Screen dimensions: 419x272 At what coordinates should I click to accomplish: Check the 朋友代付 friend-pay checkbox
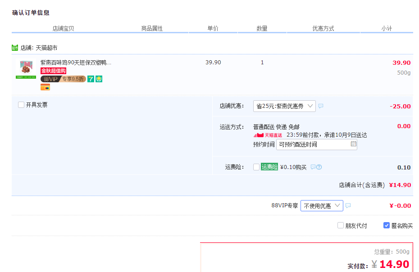pyautogui.click(x=341, y=226)
